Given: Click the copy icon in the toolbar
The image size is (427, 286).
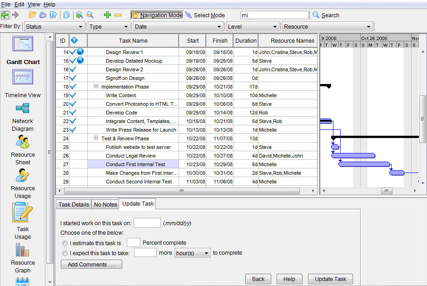Looking at the screenshot, I should tap(66, 15).
